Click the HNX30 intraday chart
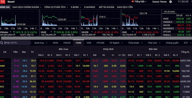This screenshot has height=98, width=192. 101,19
